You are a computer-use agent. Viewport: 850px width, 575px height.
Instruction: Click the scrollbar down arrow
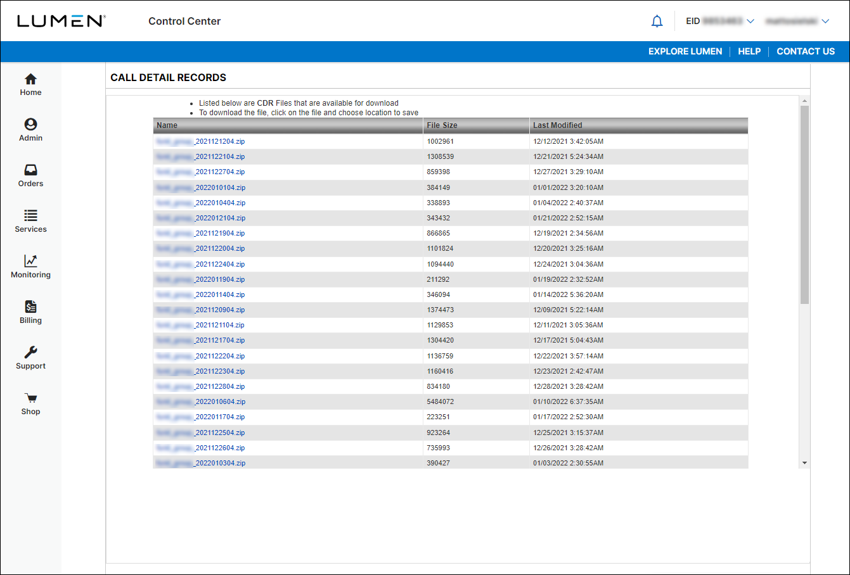[x=804, y=463]
